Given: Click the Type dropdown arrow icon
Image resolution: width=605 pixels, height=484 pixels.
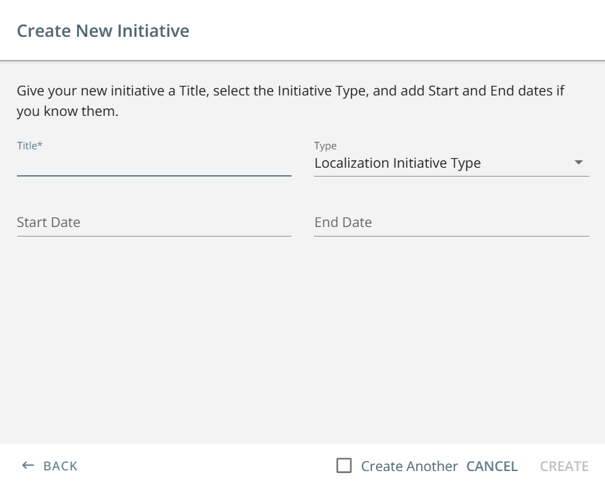Looking at the screenshot, I should [578, 163].
